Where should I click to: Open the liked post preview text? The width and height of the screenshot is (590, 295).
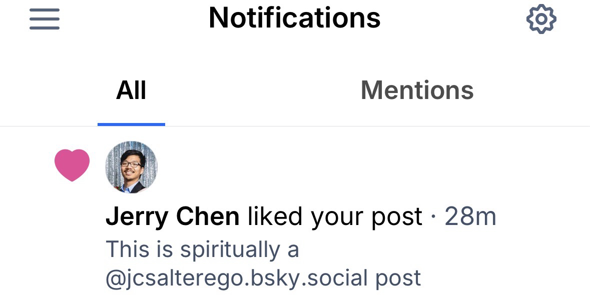[263, 264]
